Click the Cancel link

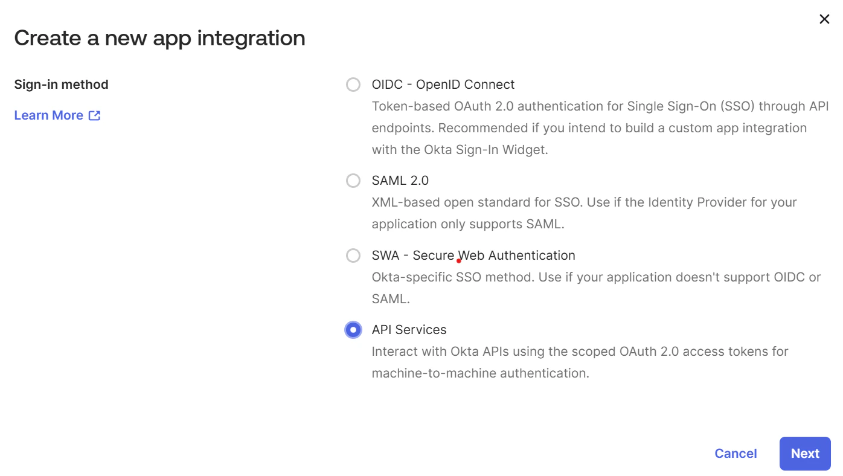click(736, 453)
